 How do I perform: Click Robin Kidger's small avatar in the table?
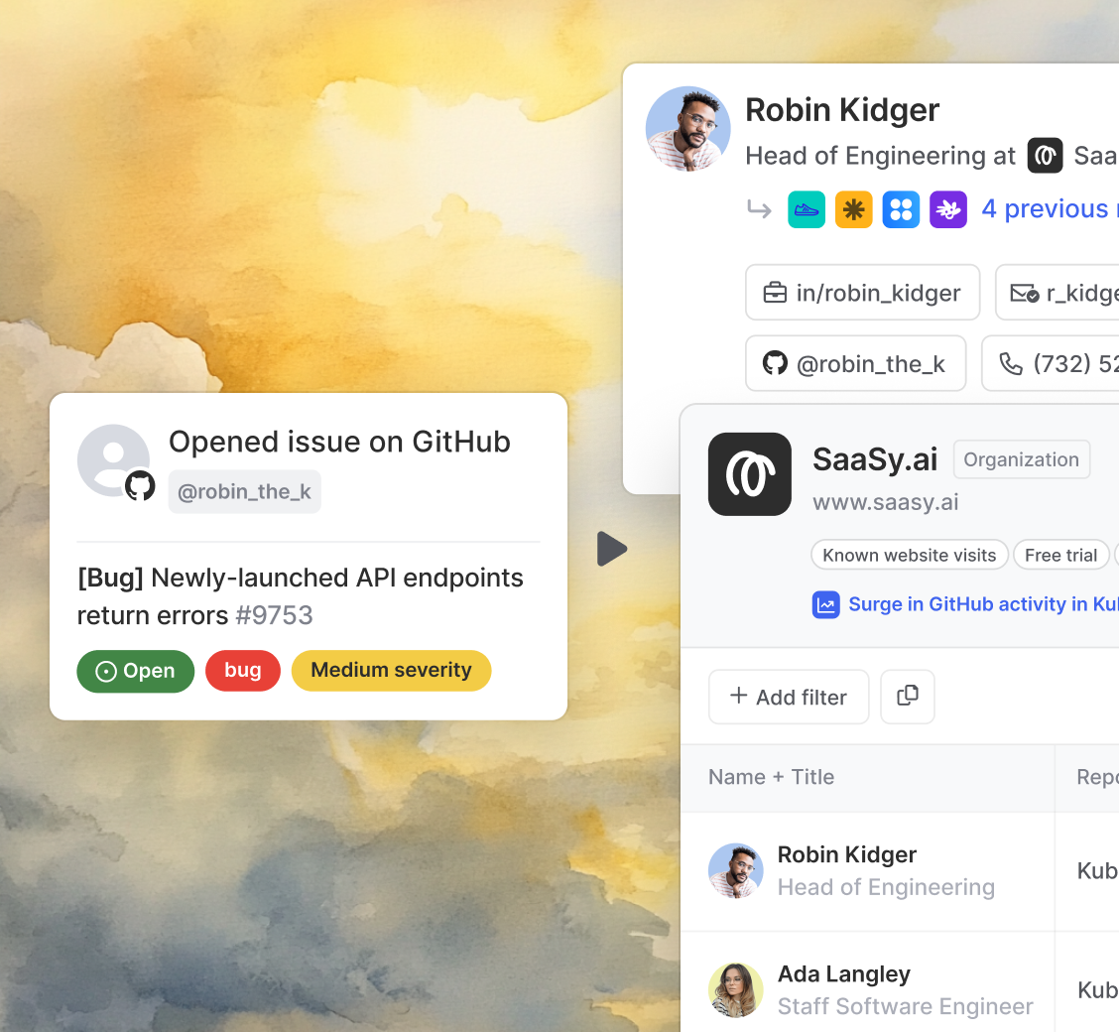(735, 870)
